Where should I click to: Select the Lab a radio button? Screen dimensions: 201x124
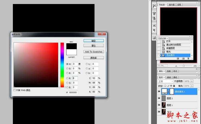pos(87,69)
